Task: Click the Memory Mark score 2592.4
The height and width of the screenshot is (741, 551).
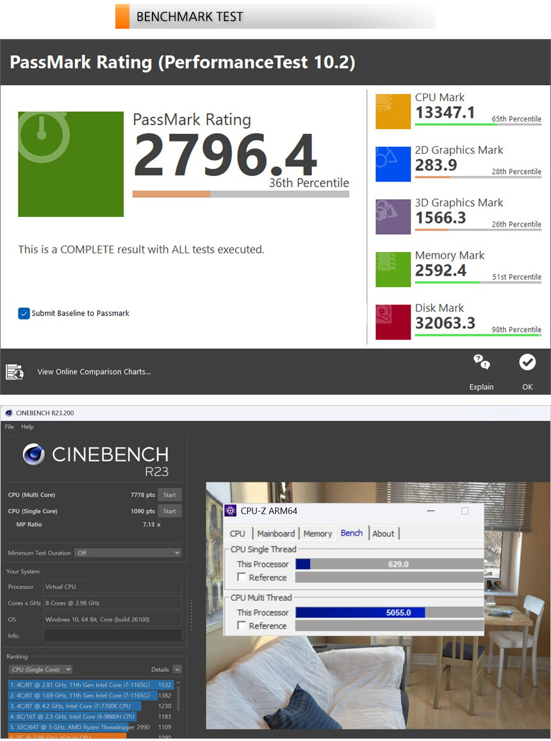Action: (441, 271)
